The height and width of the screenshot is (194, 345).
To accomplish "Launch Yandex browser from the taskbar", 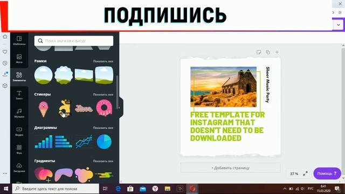I will (155, 189).
